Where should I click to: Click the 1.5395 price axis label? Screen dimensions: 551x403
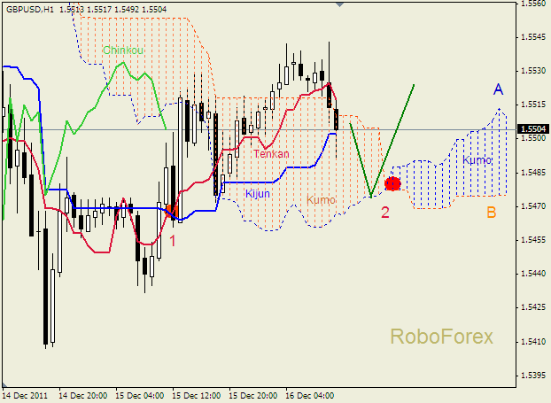coord(535,376)
